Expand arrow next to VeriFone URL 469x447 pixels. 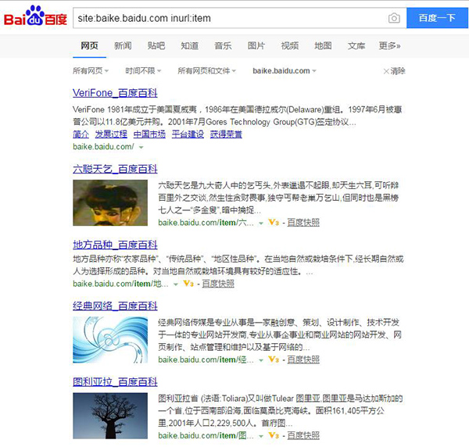coord(141,147)
